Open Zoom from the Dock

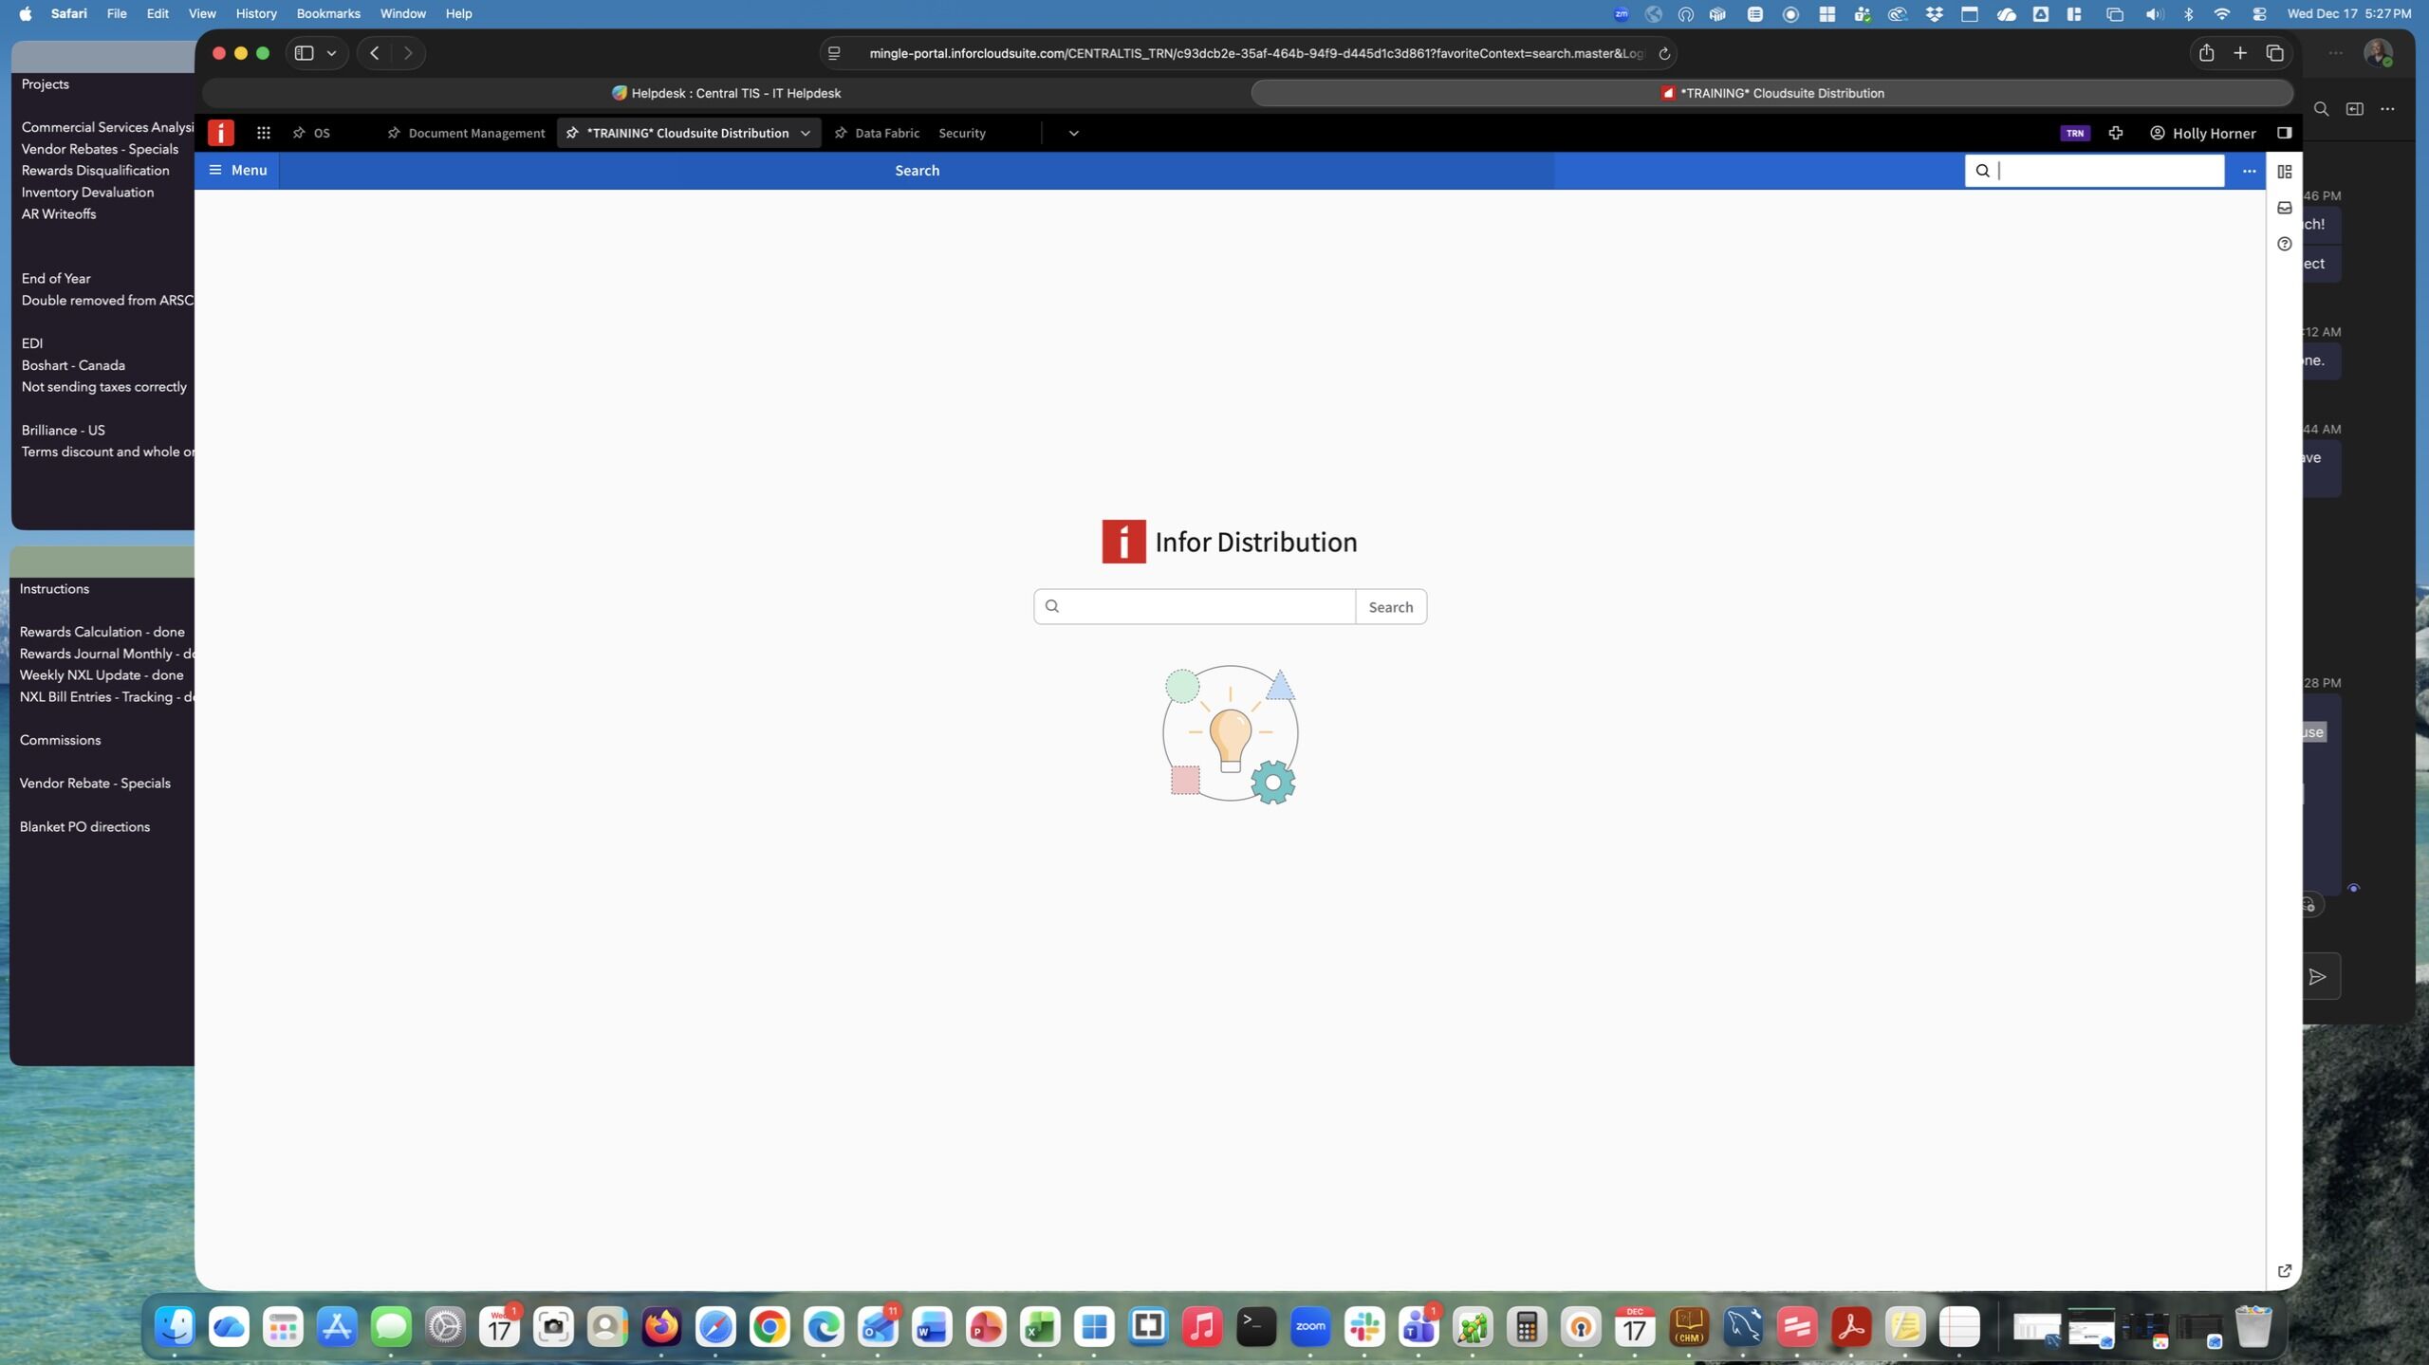[x=1310, y=1326]
